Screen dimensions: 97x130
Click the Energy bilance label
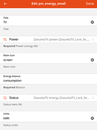pos(12,76)
